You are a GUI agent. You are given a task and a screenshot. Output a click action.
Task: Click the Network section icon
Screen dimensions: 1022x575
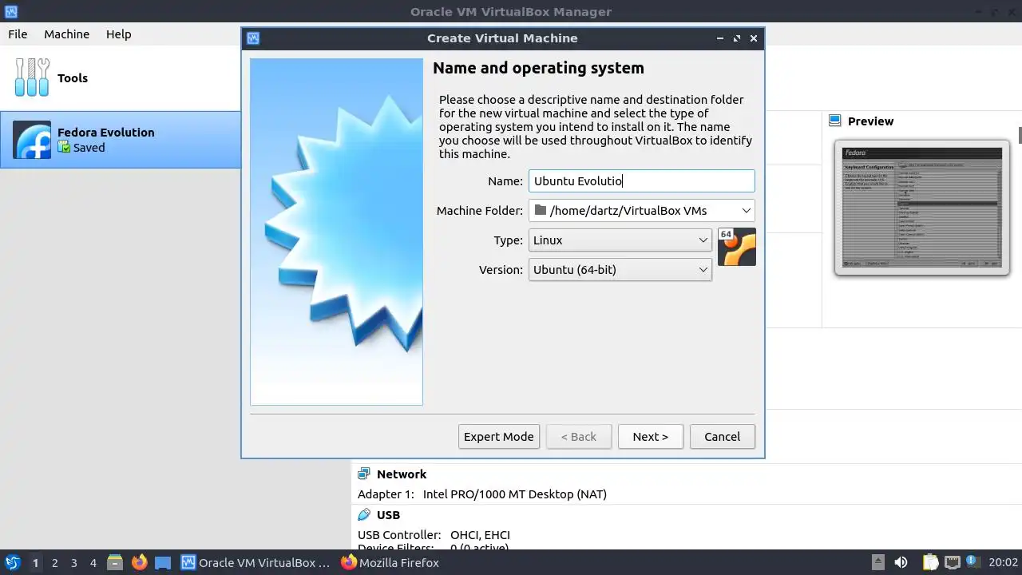(364, 474)
